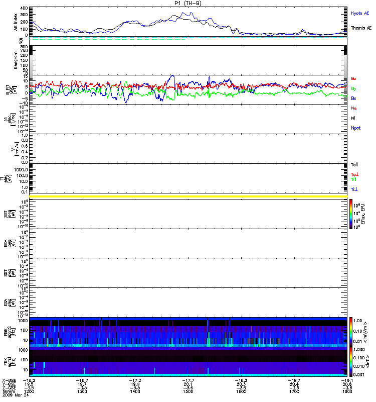The image size is (376, 402).
Task: Click the plot title "P1 (TH-B)"
Action: tap(188, 3)
